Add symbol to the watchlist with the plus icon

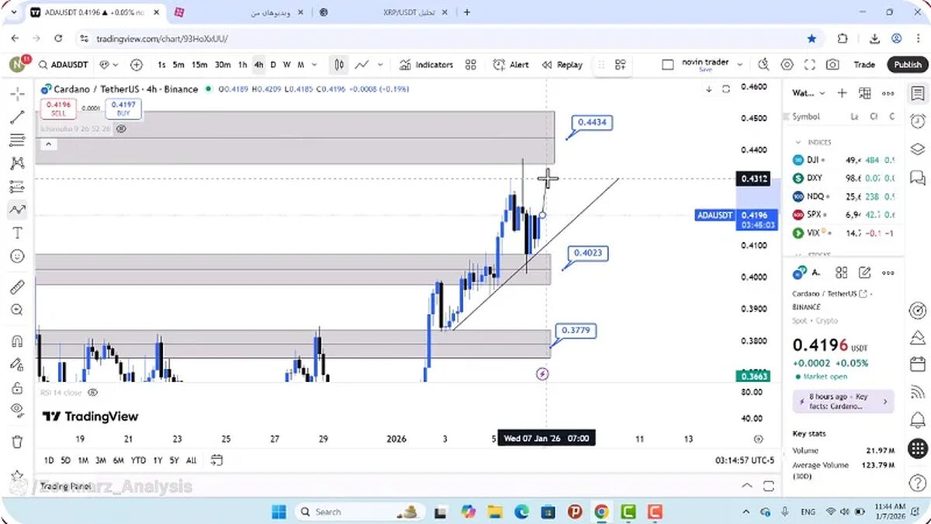pyautogui.click(x=842, y=93)
